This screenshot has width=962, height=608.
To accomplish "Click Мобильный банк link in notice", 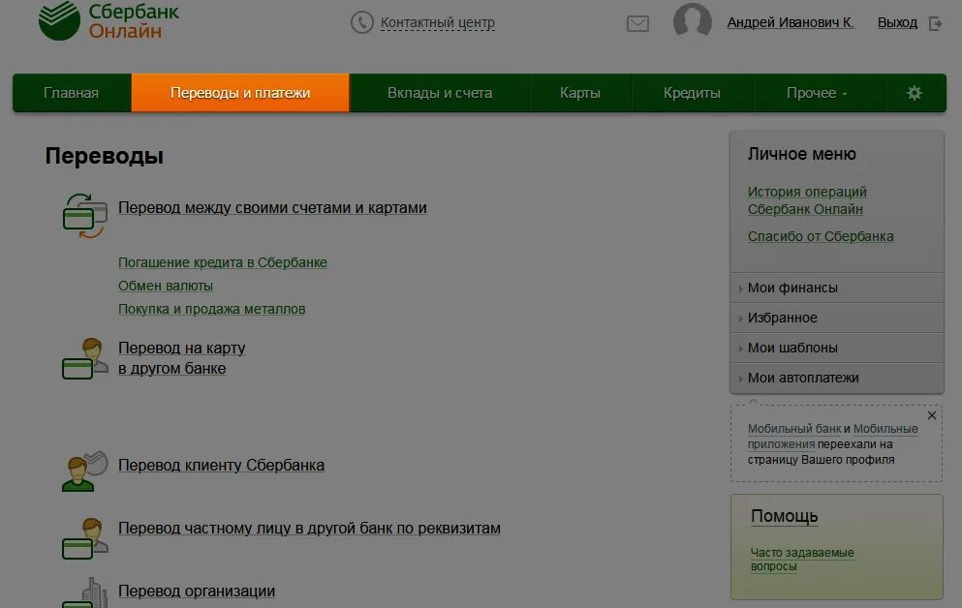I will pos(793,429).
